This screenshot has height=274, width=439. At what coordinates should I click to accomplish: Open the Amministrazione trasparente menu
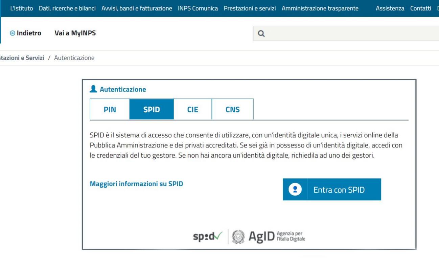(320, 8)
